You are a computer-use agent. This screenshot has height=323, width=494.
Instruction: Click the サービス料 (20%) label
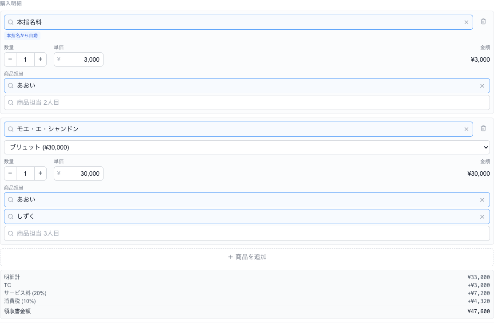25,293
